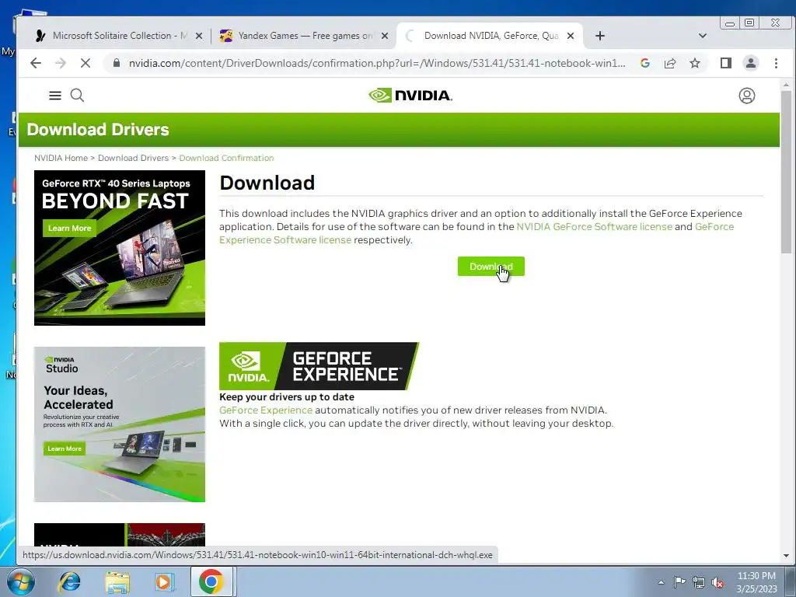
Task: Open GeForce Experience Software license link
Action: [x=285, y=239]
